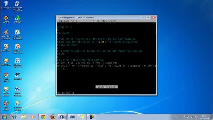
Task: Click the 'Wrote 15 lines' status message
Action: [106, 87]
